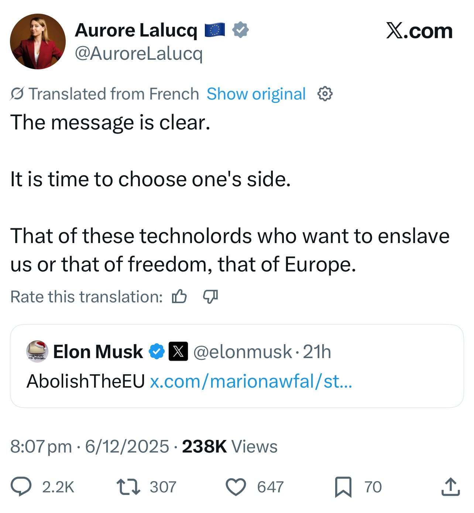Screen dimensions: 474x513
Task: Repost this post with the retweet icon
Action: point(128,486)
